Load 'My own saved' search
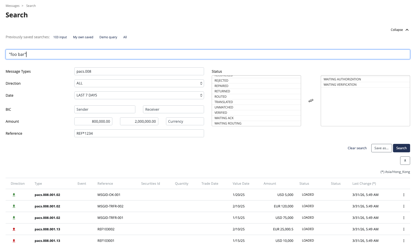Viewport: 417px width, 249px height. coord(83,37)
